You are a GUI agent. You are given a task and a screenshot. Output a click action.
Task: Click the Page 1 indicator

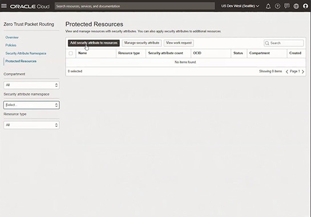point(295,71)
